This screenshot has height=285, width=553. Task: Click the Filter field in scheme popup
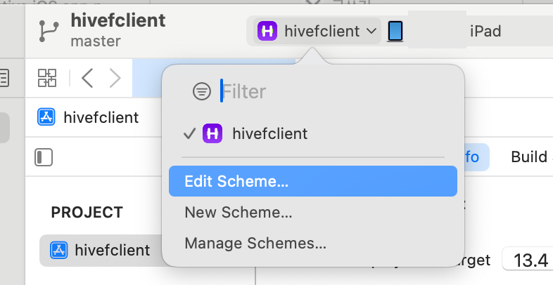pos(243,91)
